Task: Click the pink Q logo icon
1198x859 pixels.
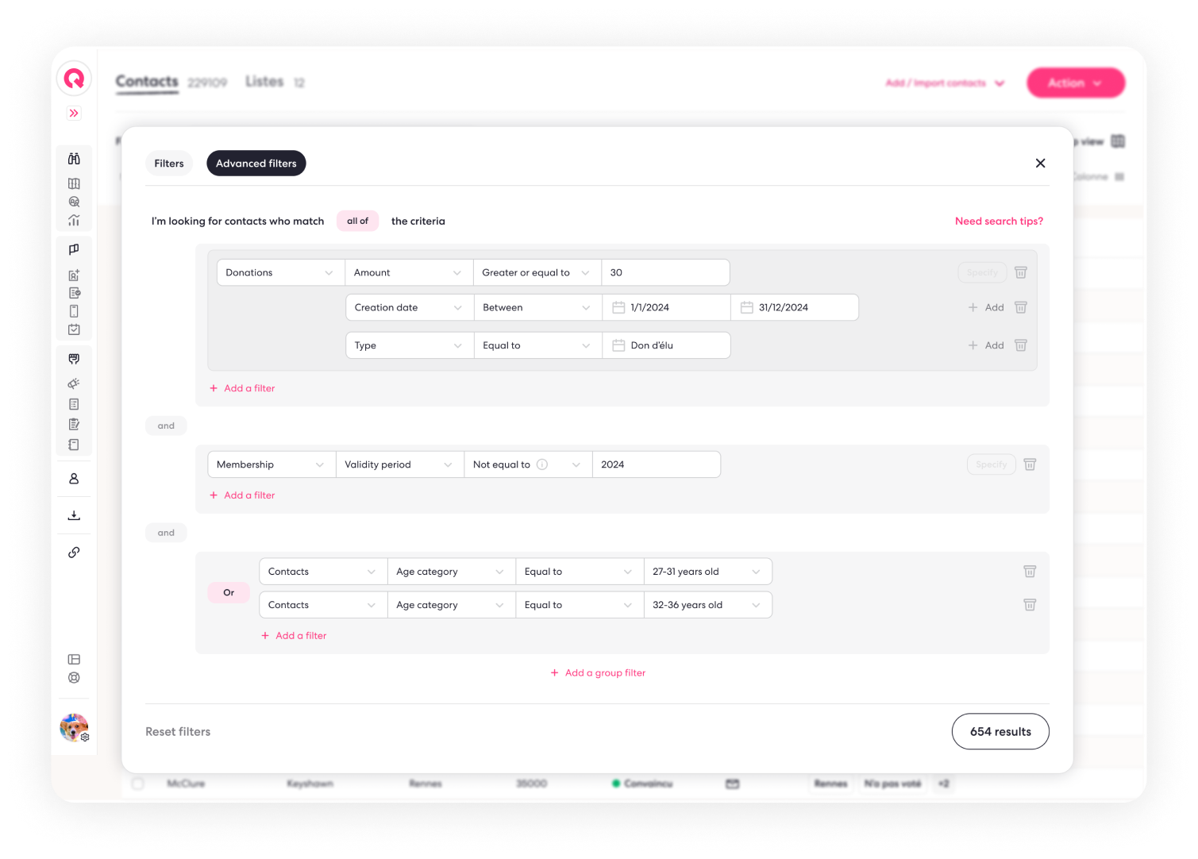Action: tap(74, 79)
